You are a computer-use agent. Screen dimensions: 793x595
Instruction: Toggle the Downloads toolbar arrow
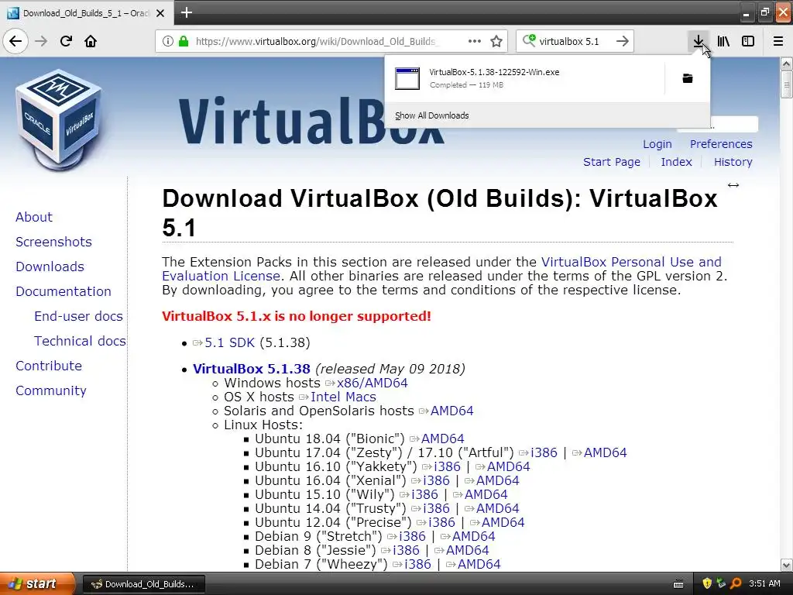(x=699, y=41)
